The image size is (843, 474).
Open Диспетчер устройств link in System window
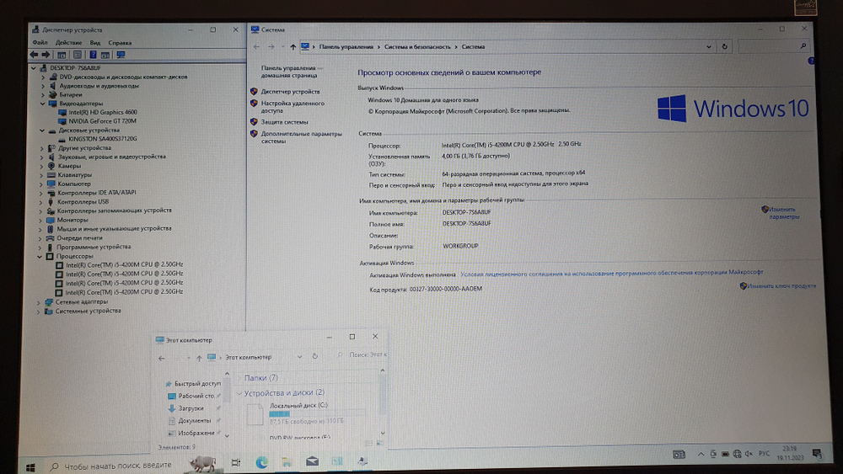[290, 92]
